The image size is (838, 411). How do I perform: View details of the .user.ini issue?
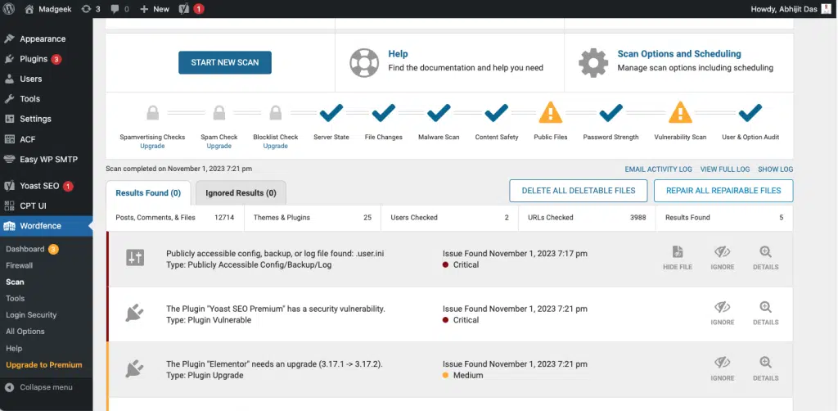pos(766,258)
